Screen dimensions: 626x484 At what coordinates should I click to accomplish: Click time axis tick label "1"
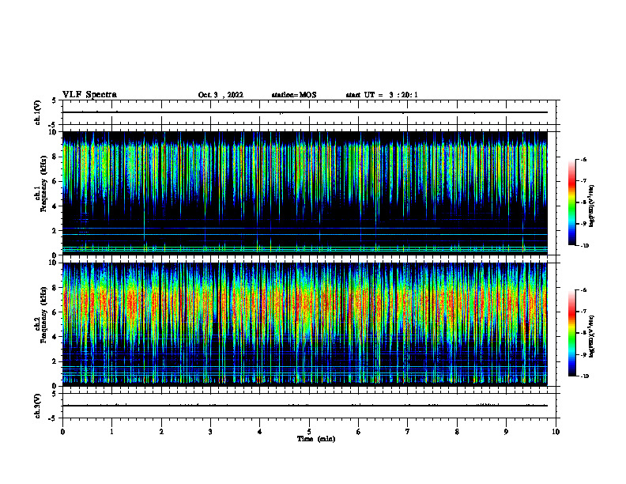tap(111, 432)
